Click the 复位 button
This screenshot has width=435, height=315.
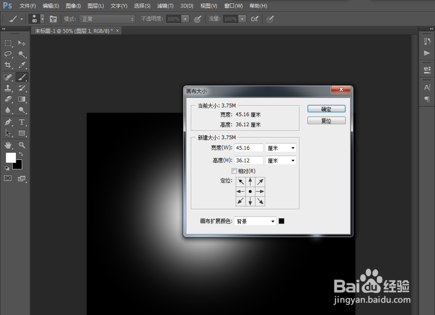(326, 121)
